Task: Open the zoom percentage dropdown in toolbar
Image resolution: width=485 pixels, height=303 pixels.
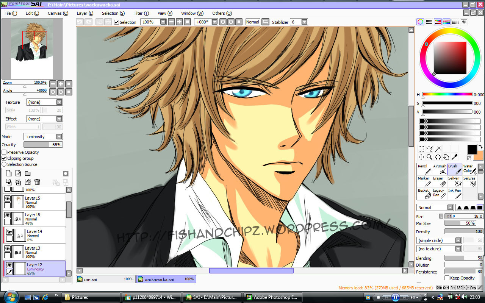Action: coord(153,22)
